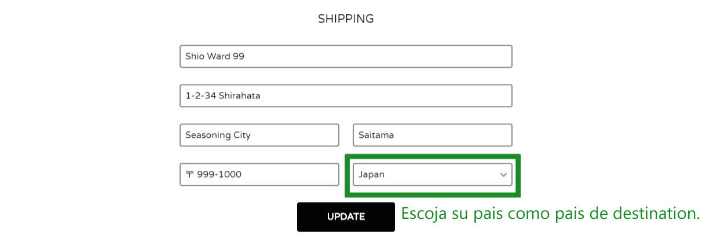Click the 999-1000 postal code field

[x=259, y=175]
